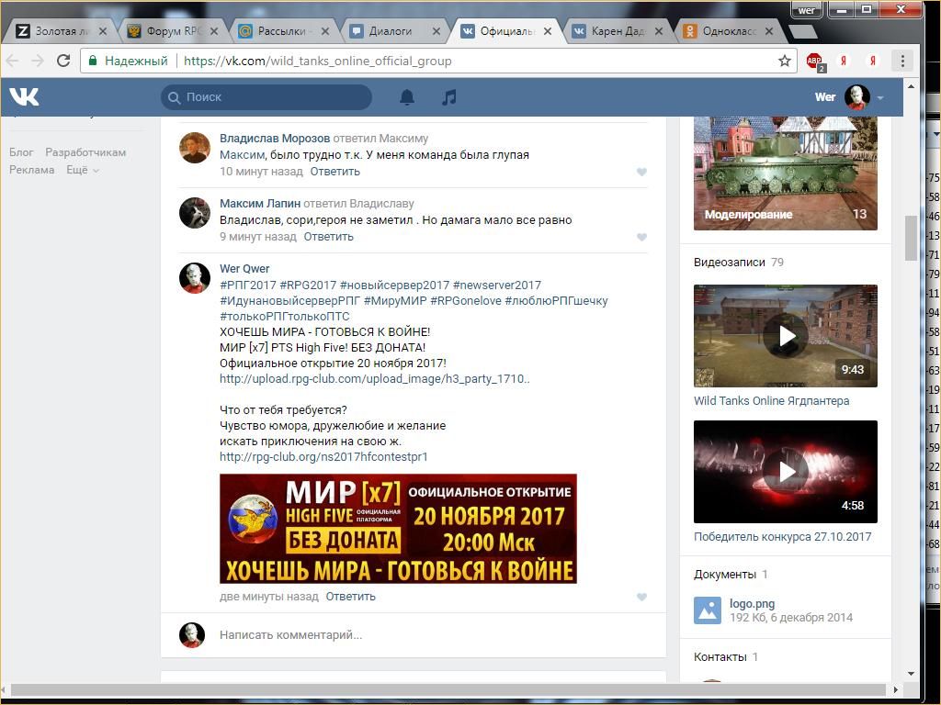
Task: Bookmark page with the star icon
Action: point(784,61)
